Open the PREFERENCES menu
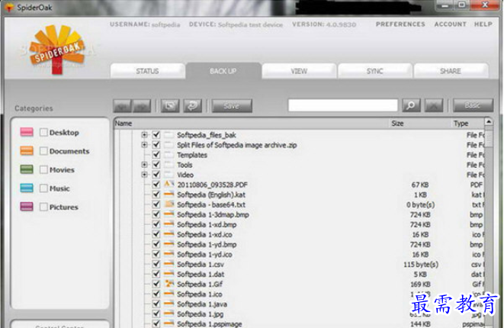This screenshot has width=504, height=328. (x=400, y=24)
